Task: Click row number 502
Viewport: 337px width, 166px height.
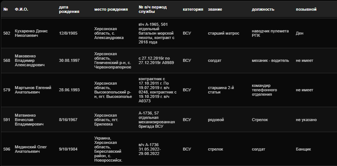Action: tap(7, 33)
